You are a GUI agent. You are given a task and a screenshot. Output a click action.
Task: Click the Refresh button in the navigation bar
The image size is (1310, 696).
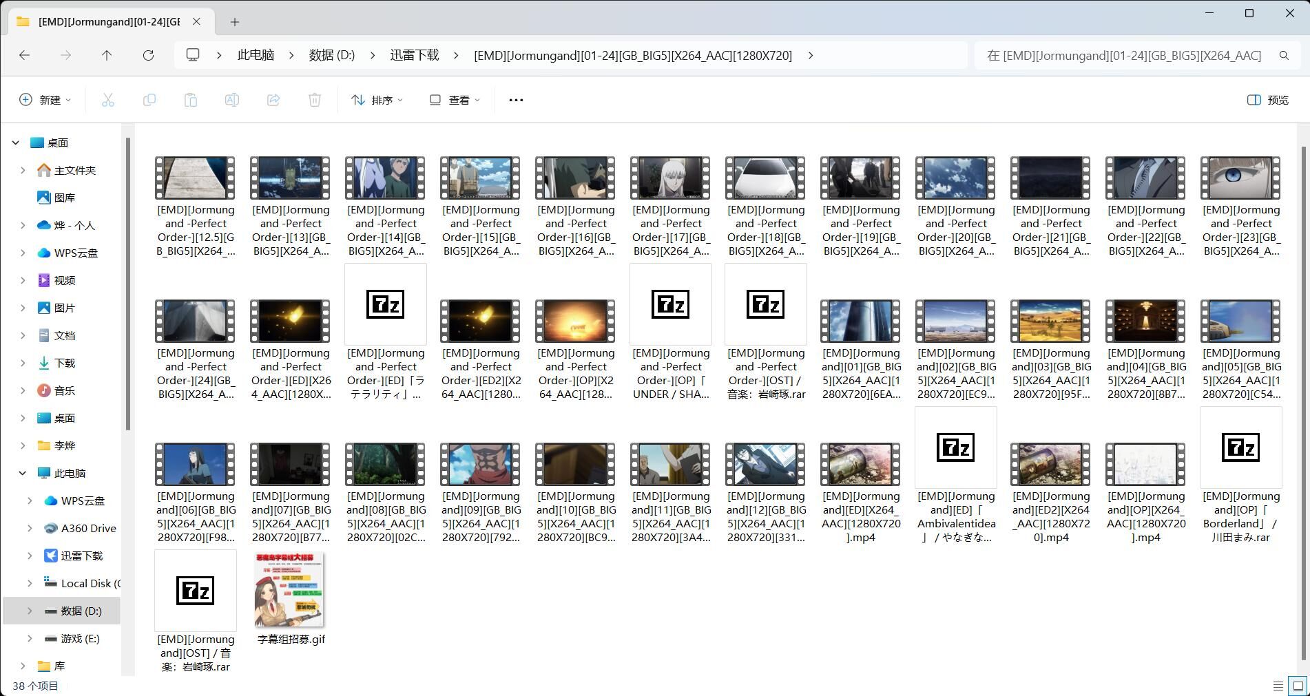[x=148, y=55]
